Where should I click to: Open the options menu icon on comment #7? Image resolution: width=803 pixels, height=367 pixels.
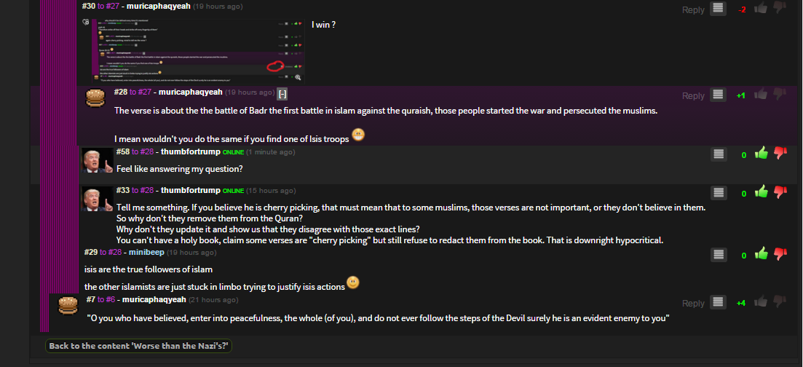pos(719,302)
